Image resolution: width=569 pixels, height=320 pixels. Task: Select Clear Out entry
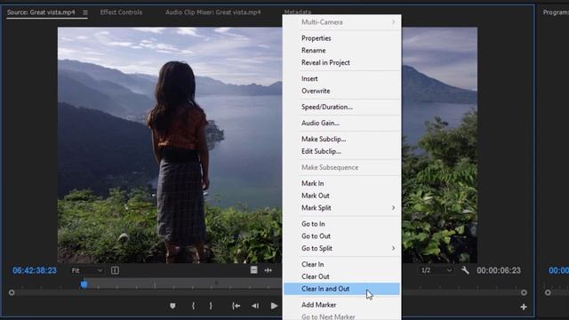[341, 276]
